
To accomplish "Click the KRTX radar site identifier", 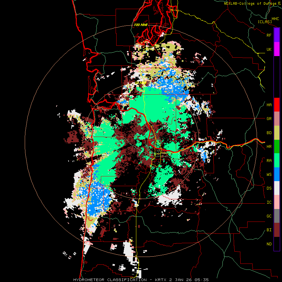I will click(x=161, y=280).
